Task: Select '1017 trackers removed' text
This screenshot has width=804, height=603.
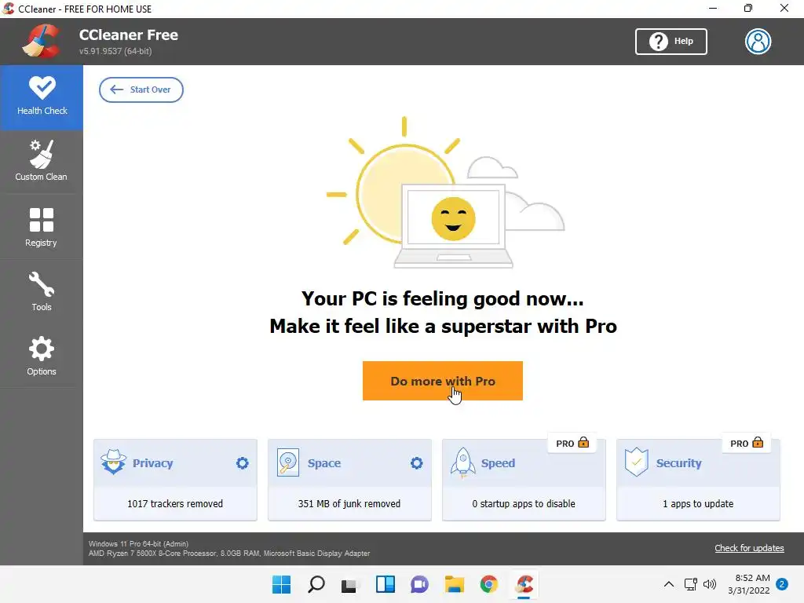Action: [175, 503]
